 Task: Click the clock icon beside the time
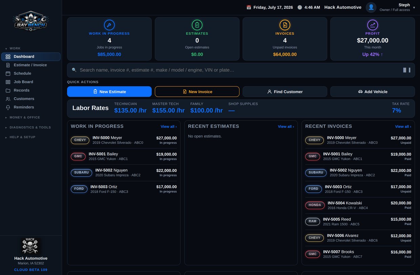(300, 7)
